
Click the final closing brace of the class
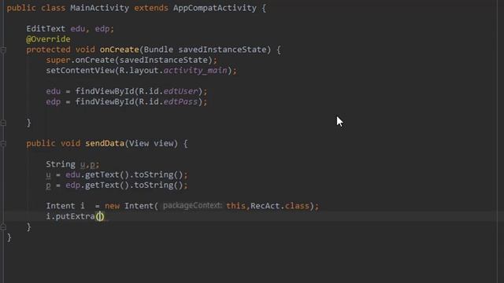click(9, 237)
